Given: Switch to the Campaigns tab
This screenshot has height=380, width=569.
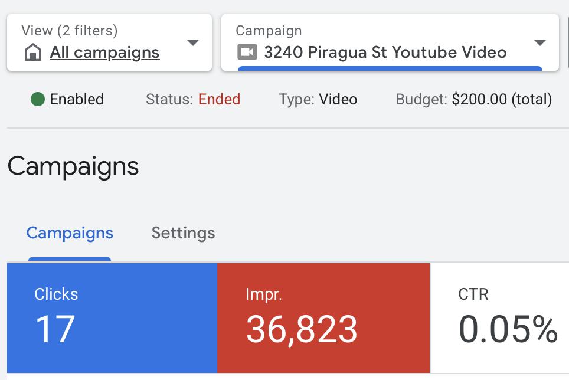Looking at the screenshot, I should pyautogui.click(x=70, y=233).
